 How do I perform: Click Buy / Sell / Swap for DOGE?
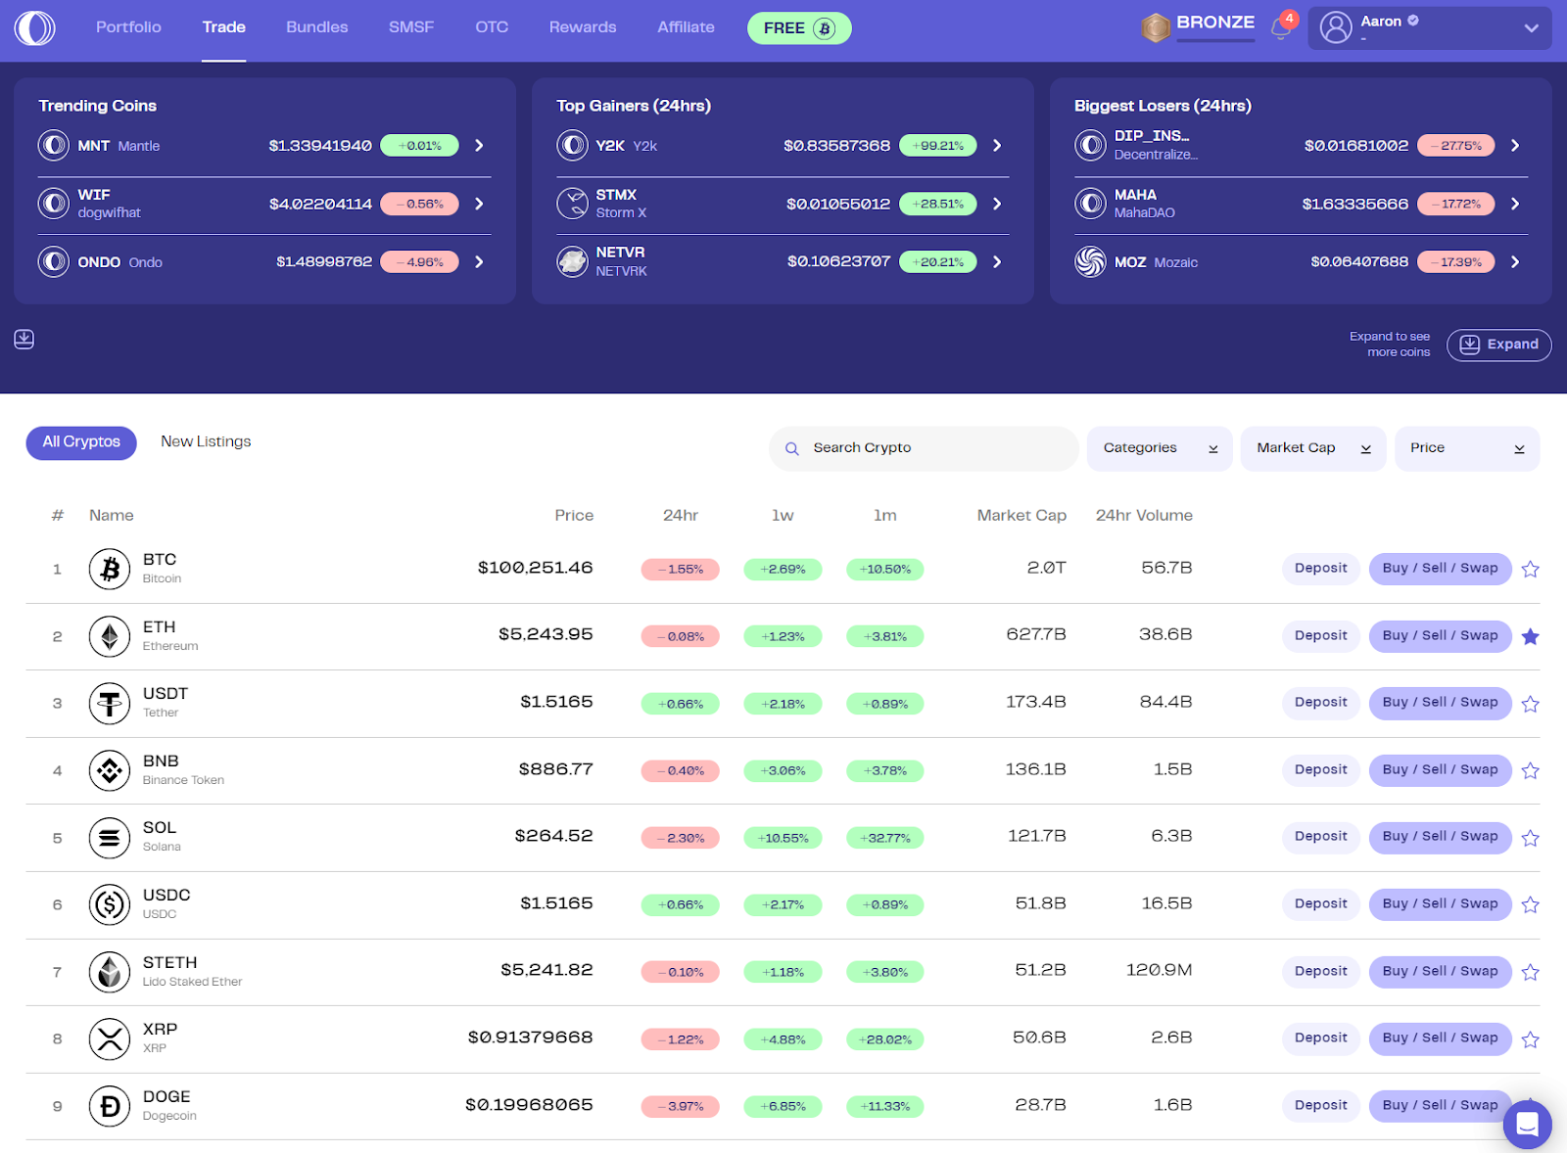pyautogui.click(x=1439, y=1105)
